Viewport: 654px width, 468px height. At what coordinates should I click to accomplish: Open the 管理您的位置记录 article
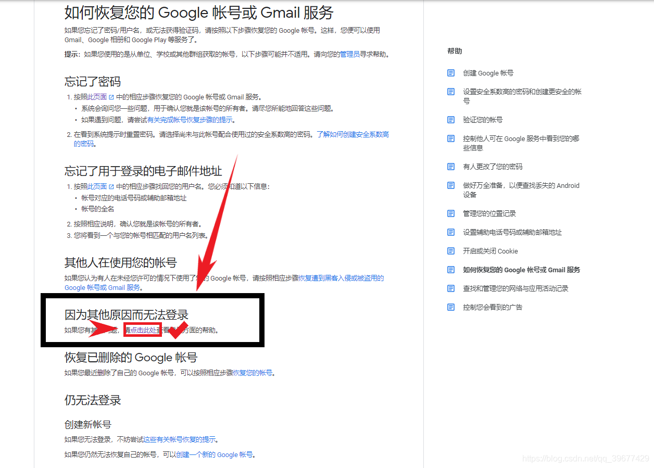coord(489,214)
